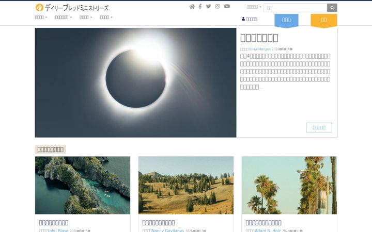Open the Facebook page icon
The height and width of the screenshot is (232, 372).
click(200, 6)
